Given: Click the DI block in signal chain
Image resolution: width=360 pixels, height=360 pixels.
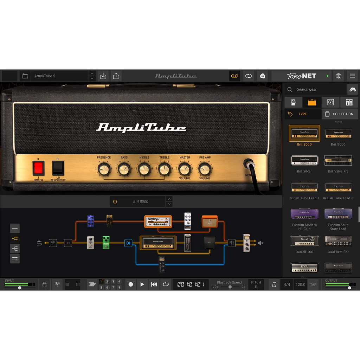Looking at the screenshot, I should click(x=128, y=243).
